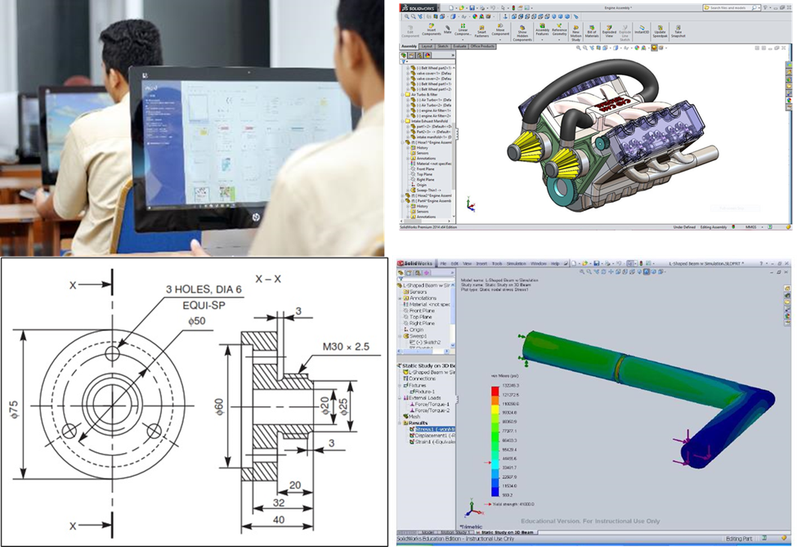This screenshot has height=547, width=797.
Task: Switch to the Evaluate tab
Action: pos(460,47)
